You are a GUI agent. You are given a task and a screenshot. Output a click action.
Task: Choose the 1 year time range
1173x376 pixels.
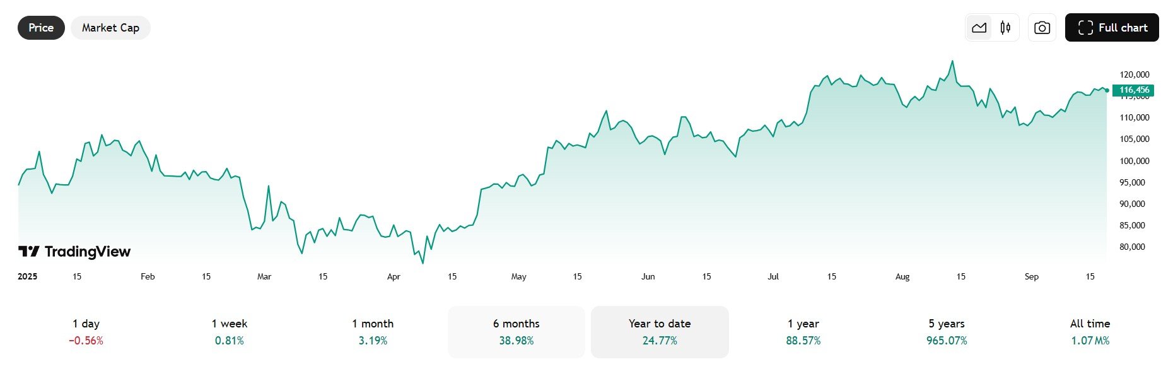click(x=803, y=332)
